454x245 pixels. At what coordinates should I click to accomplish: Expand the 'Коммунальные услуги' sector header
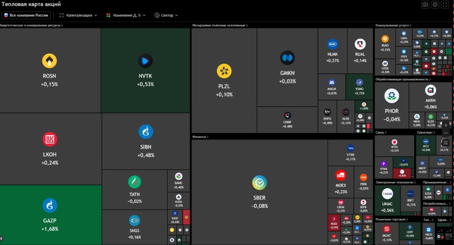coord(393,25)
